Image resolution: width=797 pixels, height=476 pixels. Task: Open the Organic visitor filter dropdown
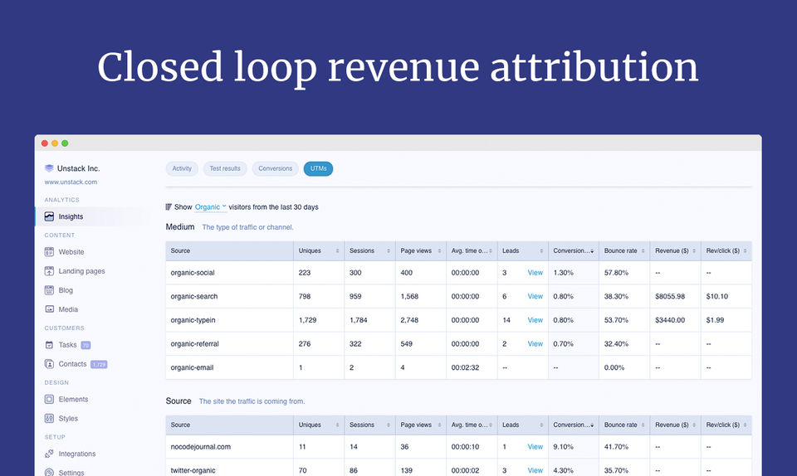pyautogui.click(x=210, y=207)
